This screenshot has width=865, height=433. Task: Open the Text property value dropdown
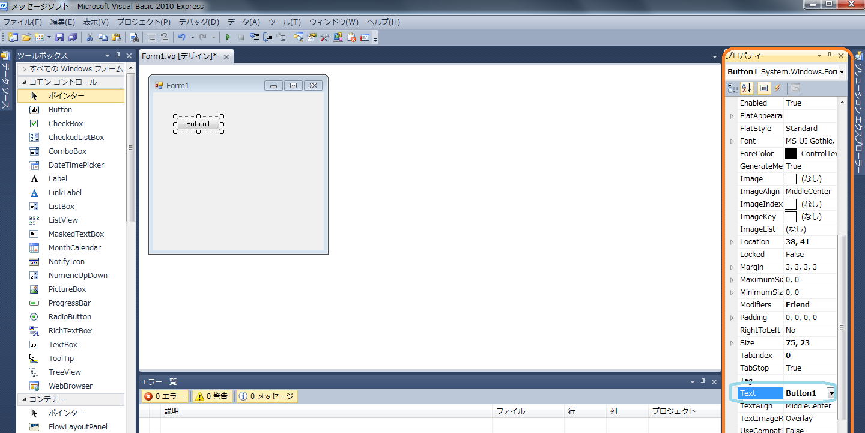tap(831, 393)
